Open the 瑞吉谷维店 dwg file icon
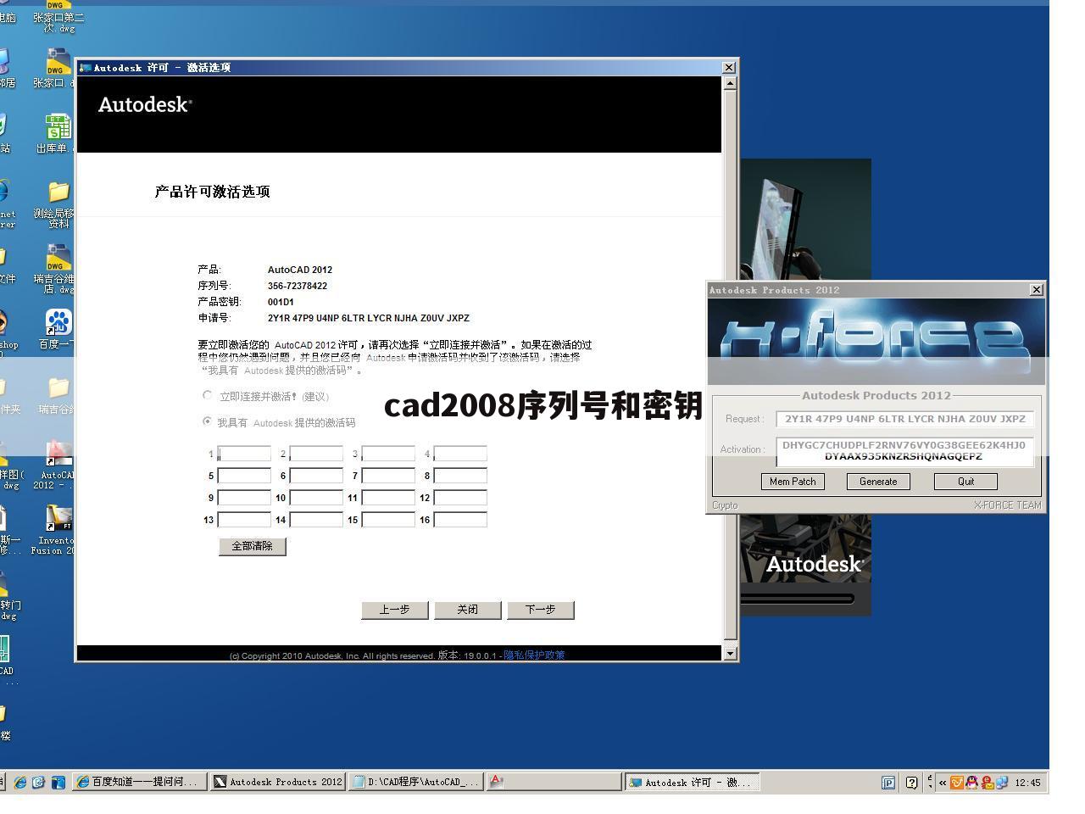The height and width of the screenshot is (814, 1085). pyautogui.click(x=58, y=258)
